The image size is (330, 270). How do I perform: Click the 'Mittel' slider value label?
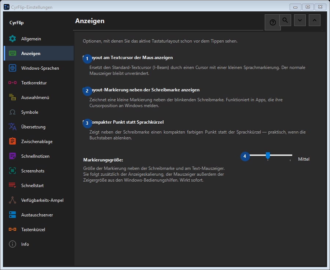pos(304,159)
